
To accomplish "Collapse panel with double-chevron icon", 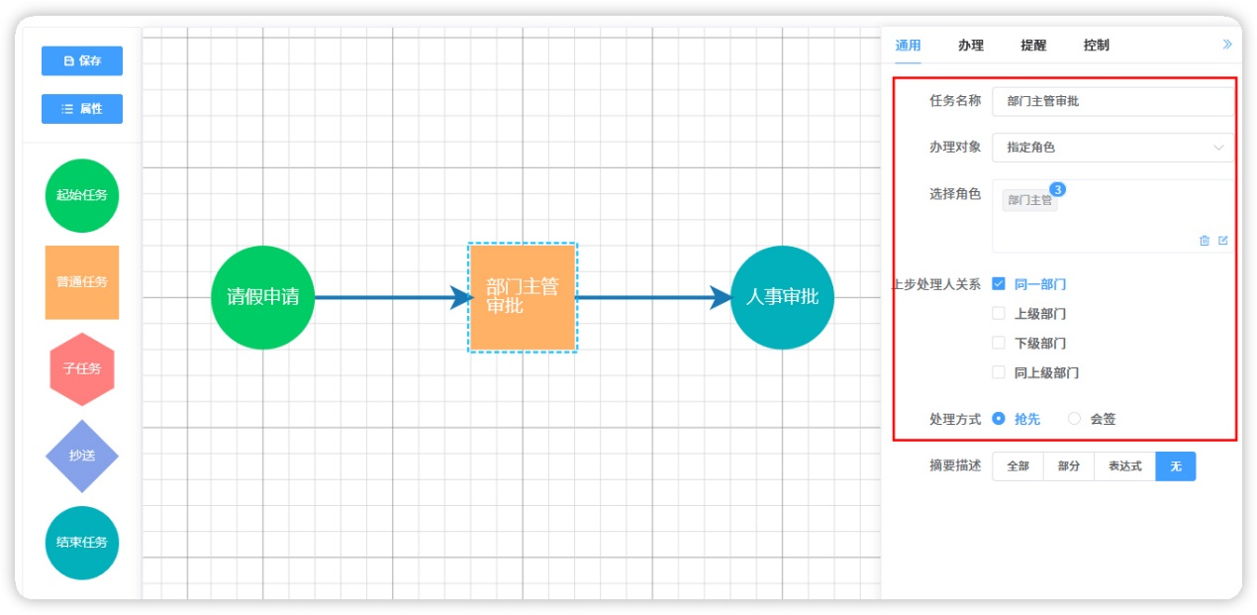I will click(x=1227, y=45).
